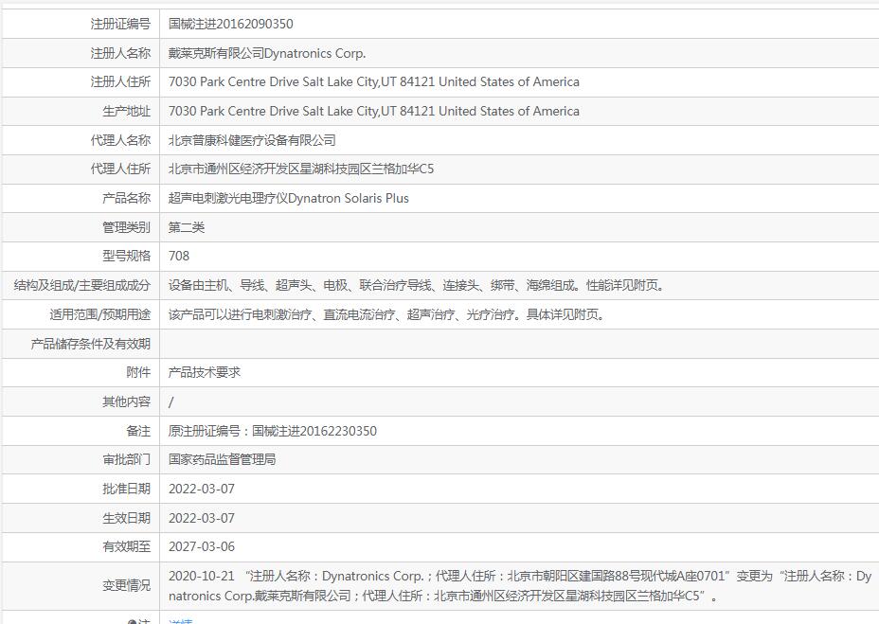Select the 代理人名称 label

tap(120, 140)
